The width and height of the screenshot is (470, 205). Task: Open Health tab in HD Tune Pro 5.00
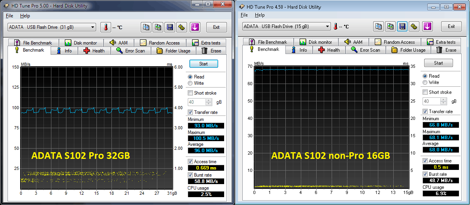pos(94,51)
